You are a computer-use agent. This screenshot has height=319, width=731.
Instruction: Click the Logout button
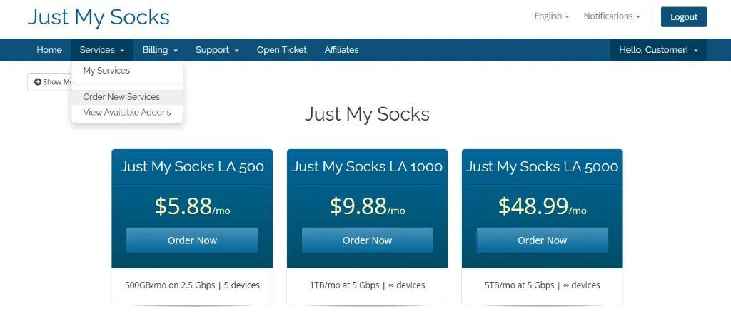pyautogui.click(x=683, y=17)
